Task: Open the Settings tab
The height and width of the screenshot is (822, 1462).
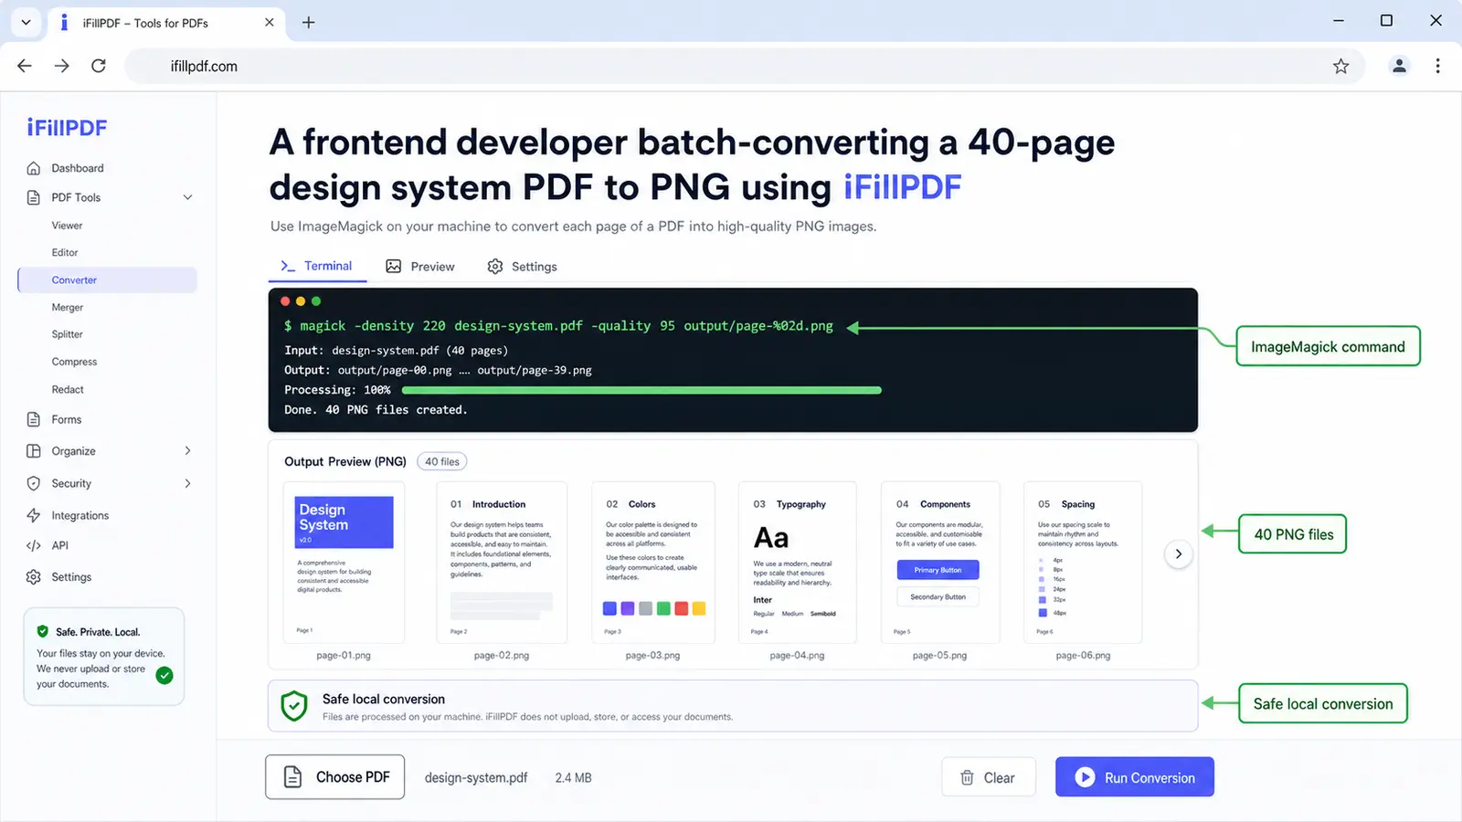Action: point(523,266)
